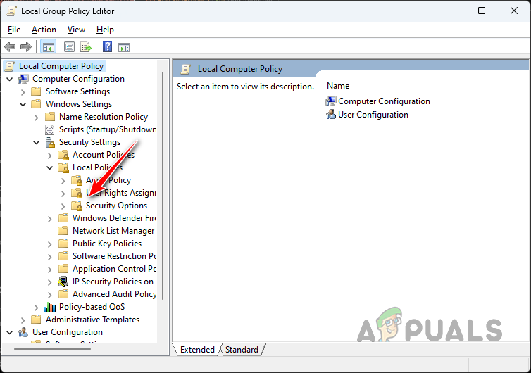The width and height of the screenshot is (531, 373).
Task: Select the Network List Manager tree item
Action: [x=113, y=231]
